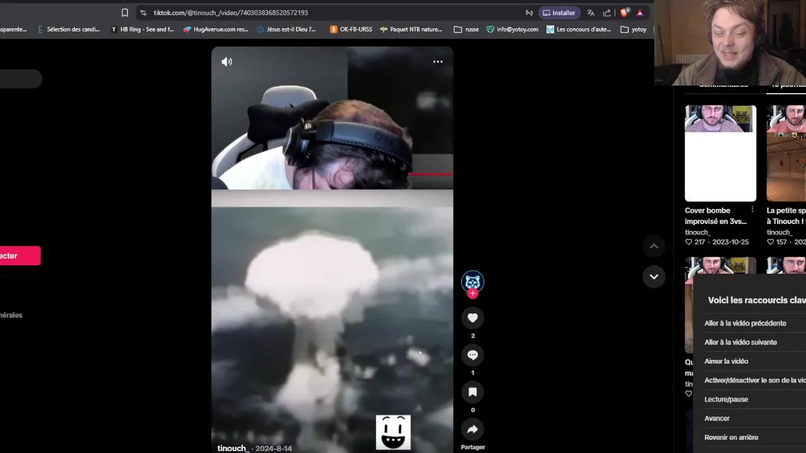This screenshot has width=806, height=453.
Task: Open 'OK-FB-URSS' bookmark
Action: coord(351,29)
